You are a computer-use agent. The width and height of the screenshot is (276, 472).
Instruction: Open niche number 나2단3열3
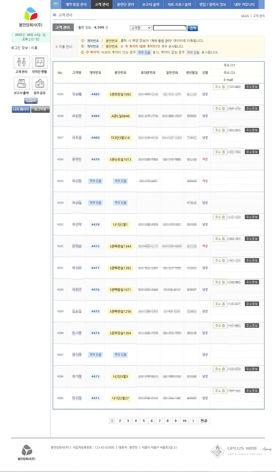[x=121, y=376]
